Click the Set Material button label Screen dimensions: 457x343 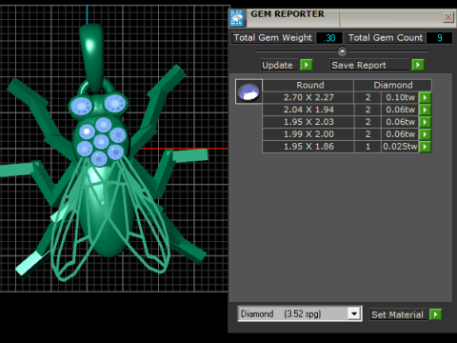[x=398, y=314]
